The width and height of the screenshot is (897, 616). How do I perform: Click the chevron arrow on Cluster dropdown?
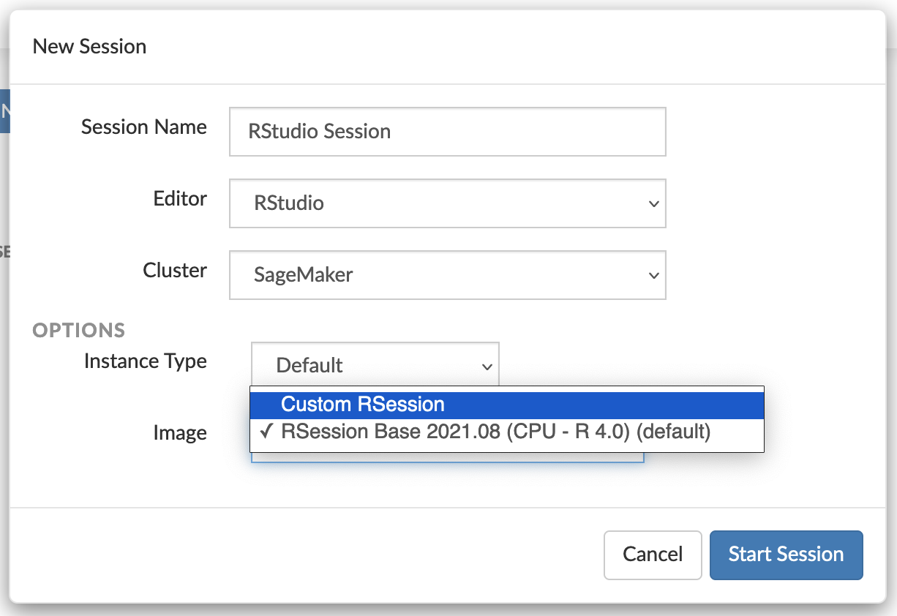click(653, 276)
